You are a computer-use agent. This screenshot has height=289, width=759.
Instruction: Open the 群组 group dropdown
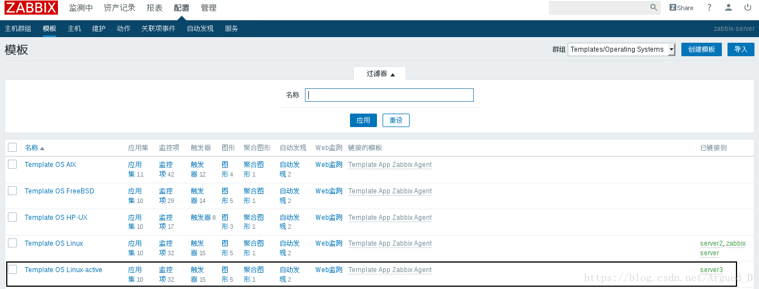pyautogui.click(x=621, y=49)
